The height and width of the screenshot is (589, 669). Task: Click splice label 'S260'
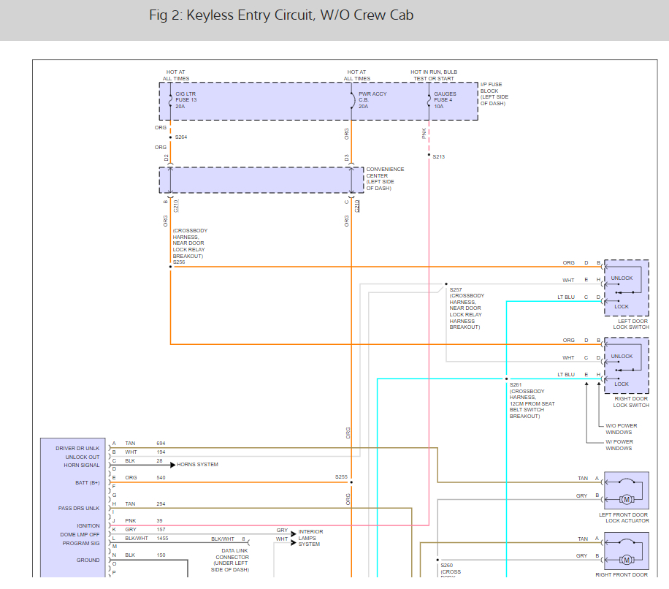pyautogui.click(x=447, y=565)
